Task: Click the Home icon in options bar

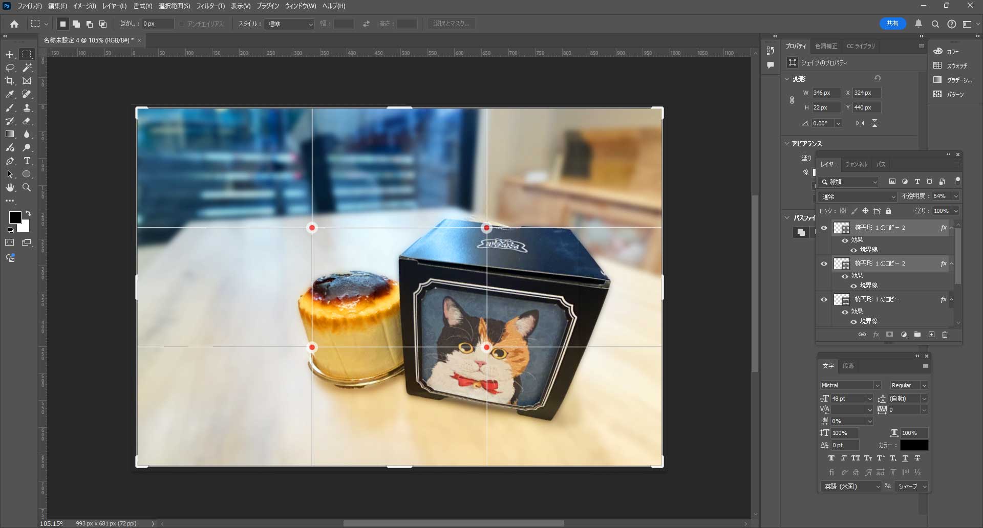Action: click(14, 24)
